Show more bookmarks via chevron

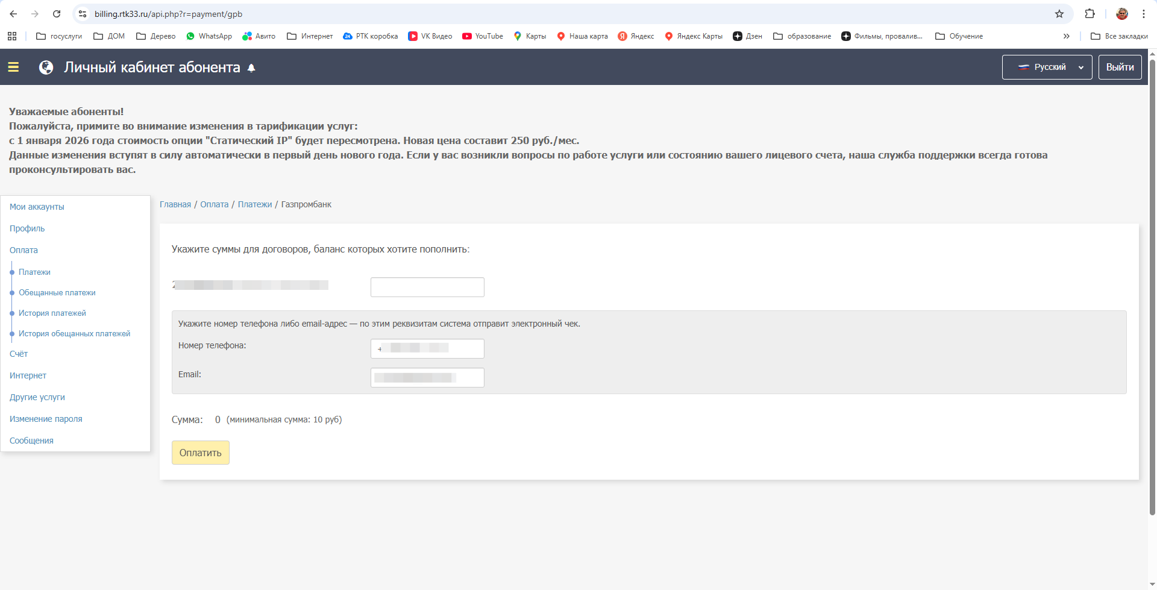click(x=1066, y=36)
